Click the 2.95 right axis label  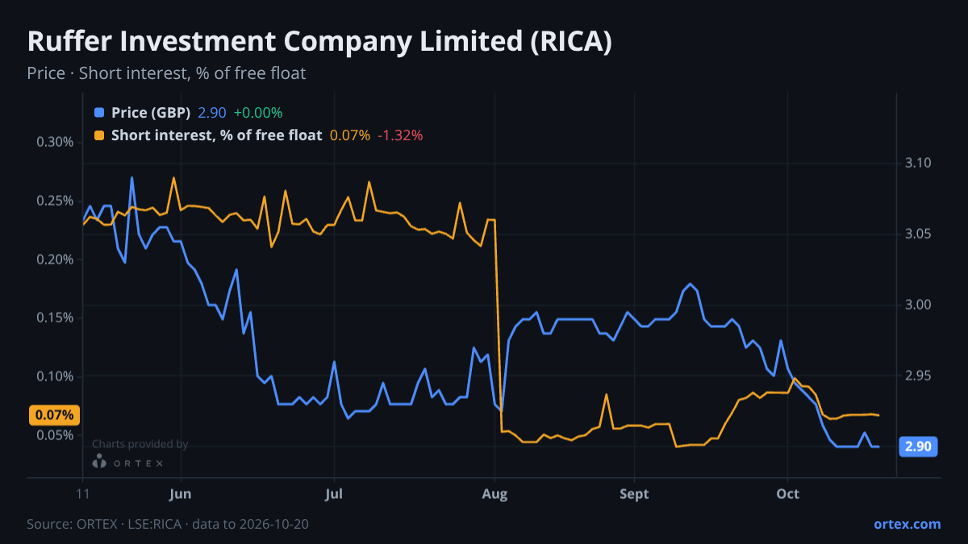click(918, 376)
